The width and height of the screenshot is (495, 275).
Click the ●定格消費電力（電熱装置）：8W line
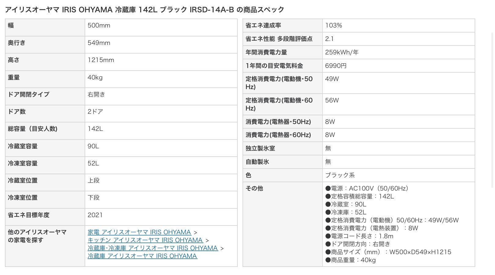[x=372, y=228]
